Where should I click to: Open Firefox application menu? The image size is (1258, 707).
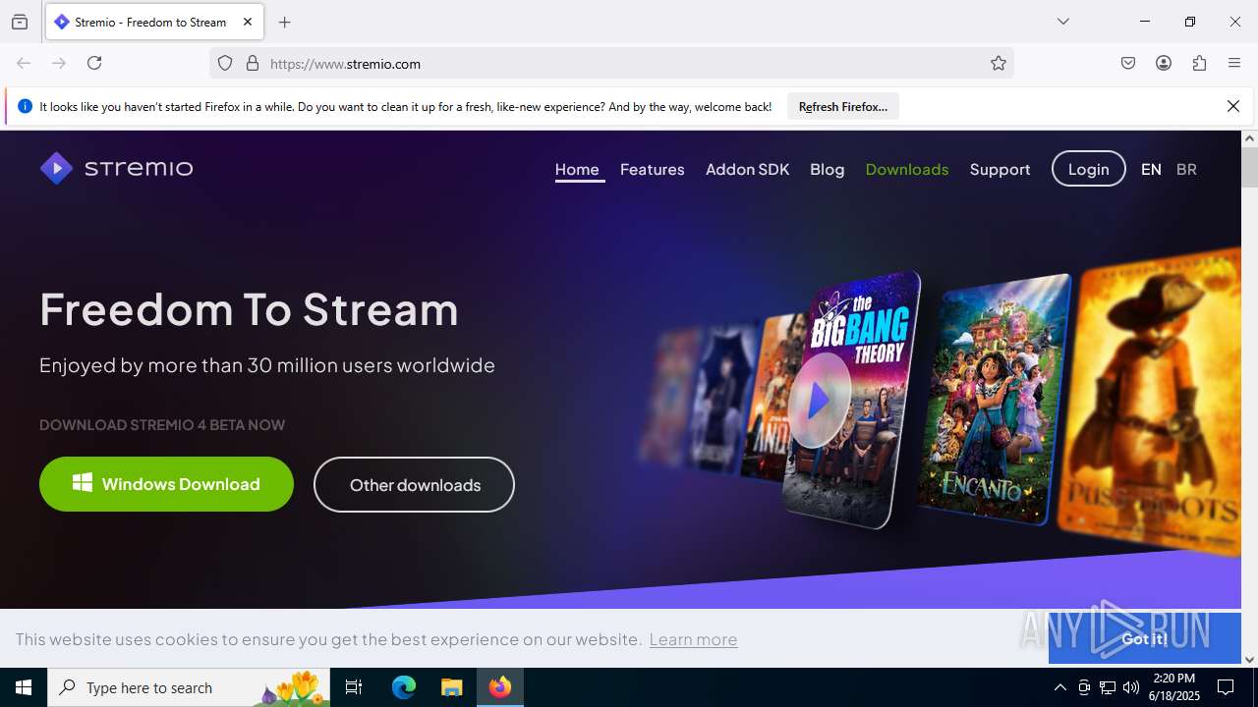point(1234,63)
